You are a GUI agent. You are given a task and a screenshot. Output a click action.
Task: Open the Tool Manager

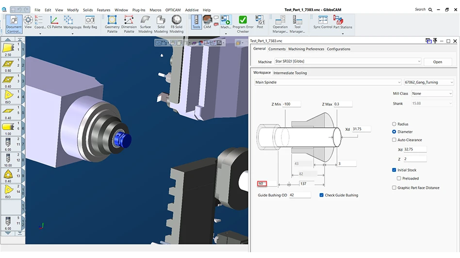[297, 24]
